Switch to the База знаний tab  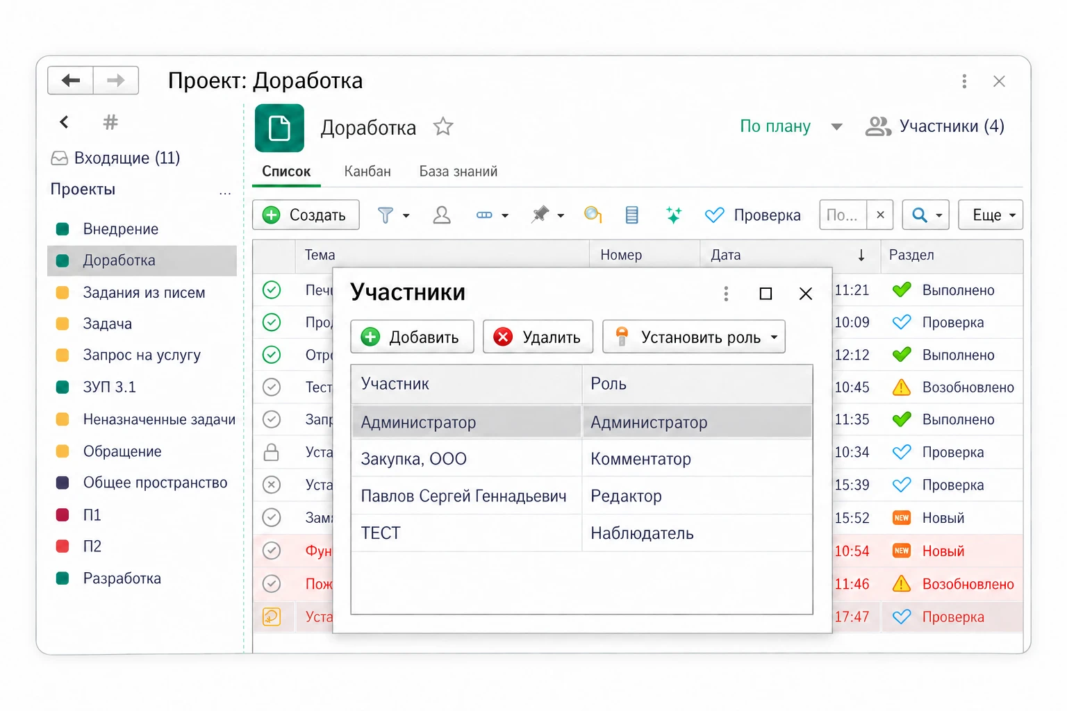(x=458, y=172)
